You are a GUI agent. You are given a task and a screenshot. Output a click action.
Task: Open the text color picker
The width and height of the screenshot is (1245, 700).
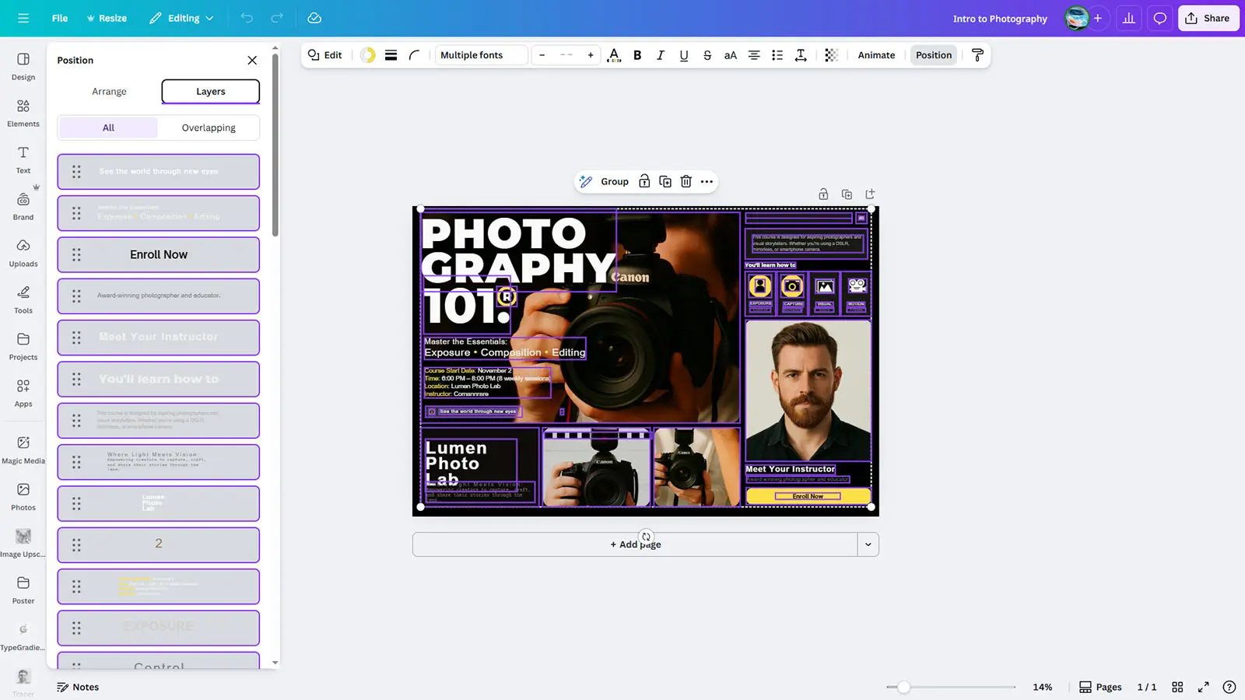point(614,55)
